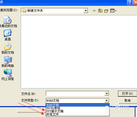Choose 所有文件 from the list
The height and width of the screenshot is (117, 137).
[78, 114]
